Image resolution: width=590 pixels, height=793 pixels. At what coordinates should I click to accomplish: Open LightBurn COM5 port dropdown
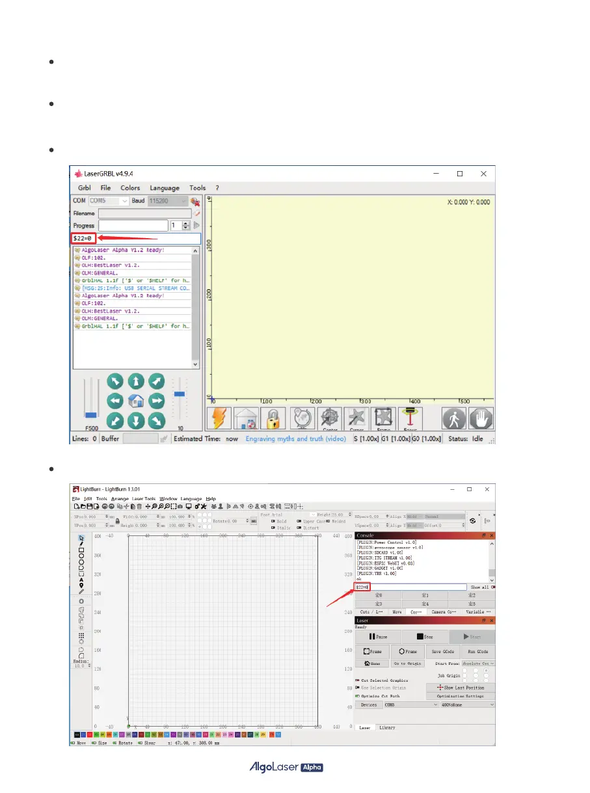(x=412, y=705)
